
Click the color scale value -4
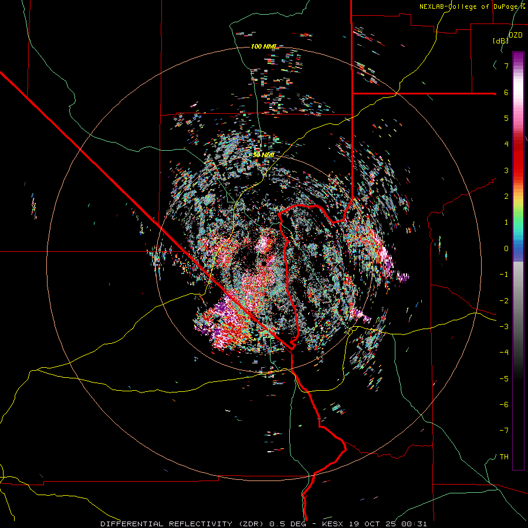tap(504, 352)
